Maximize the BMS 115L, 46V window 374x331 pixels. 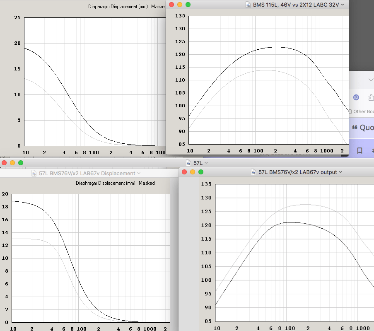(x=188, y=5)
